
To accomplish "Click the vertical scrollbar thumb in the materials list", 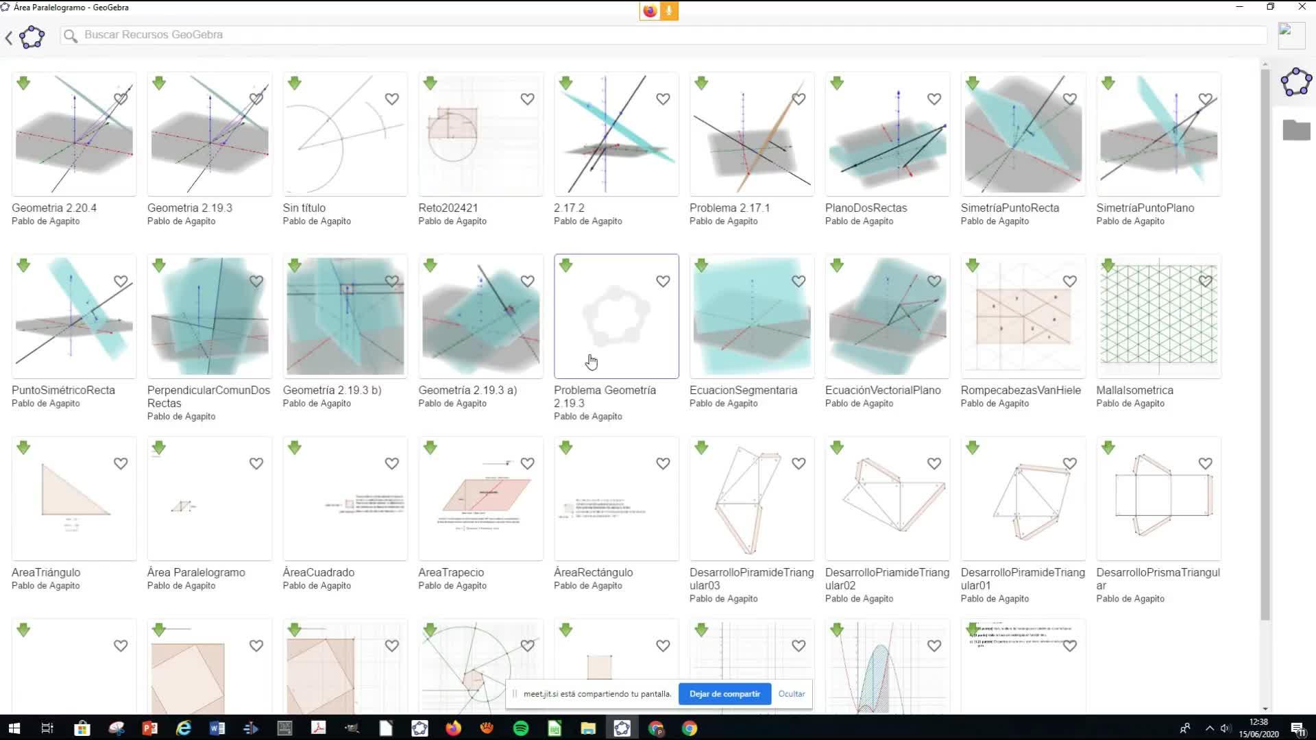I will click(x=1265, y=343).
